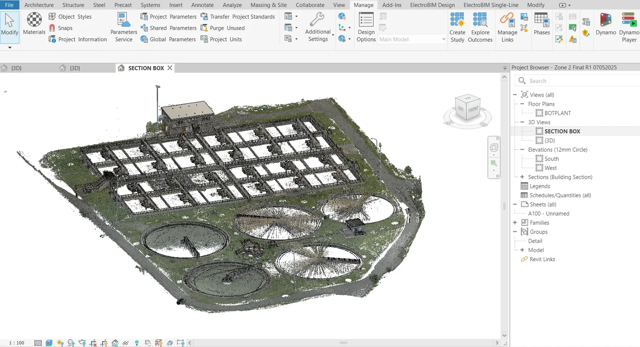Screen dimensions: 640x347
Task: Open Shared Parameters
Action: click(168, 28)
